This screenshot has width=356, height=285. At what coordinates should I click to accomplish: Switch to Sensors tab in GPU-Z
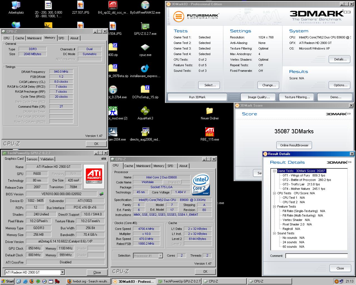pos(32,159)
